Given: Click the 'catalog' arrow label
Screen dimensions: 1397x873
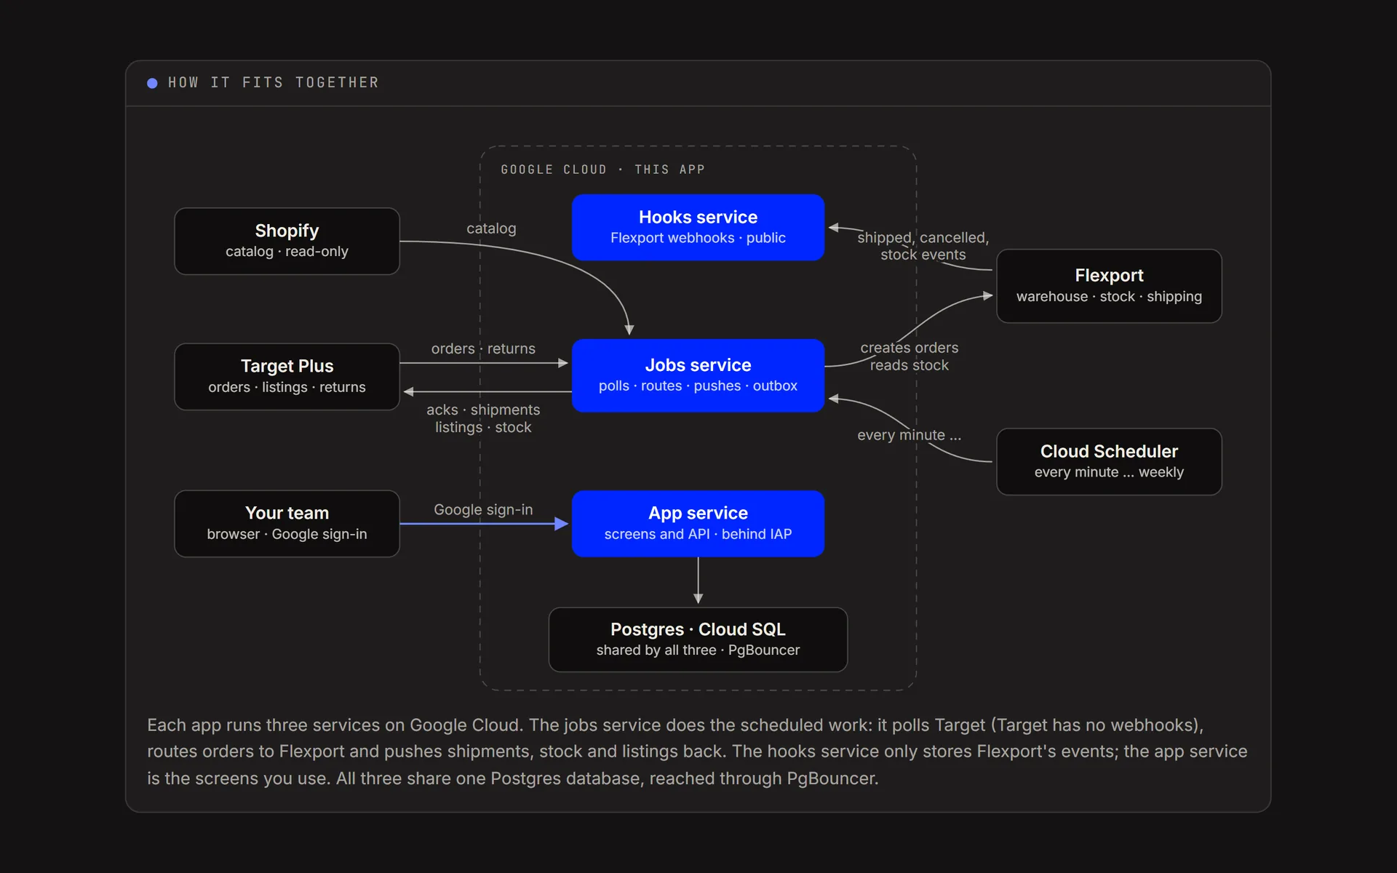Looking at the screenshot, I should (491, 228).
